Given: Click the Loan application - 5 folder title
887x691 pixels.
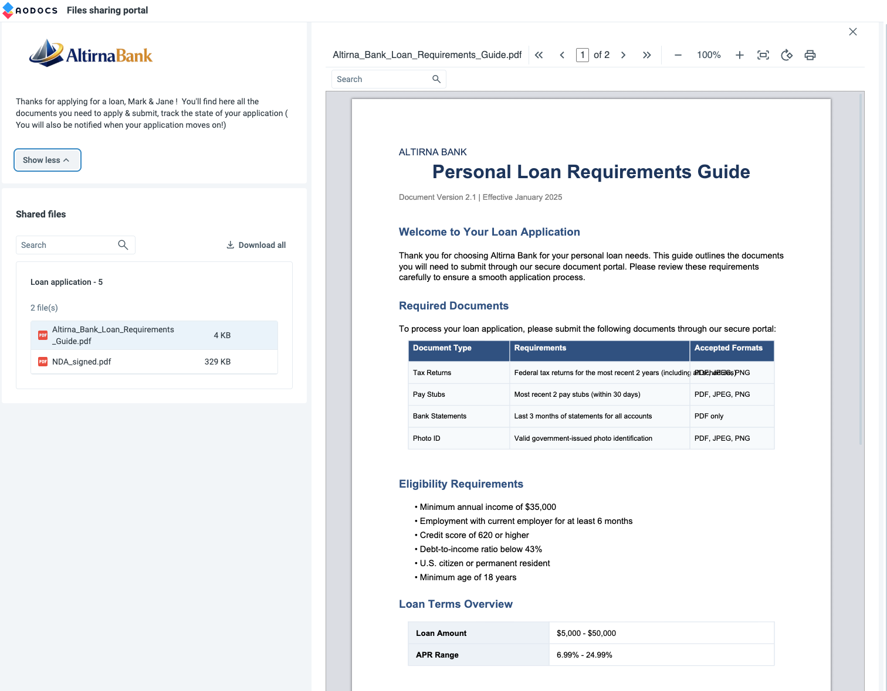Looking at the screenshot, I should tap(67, 282).
